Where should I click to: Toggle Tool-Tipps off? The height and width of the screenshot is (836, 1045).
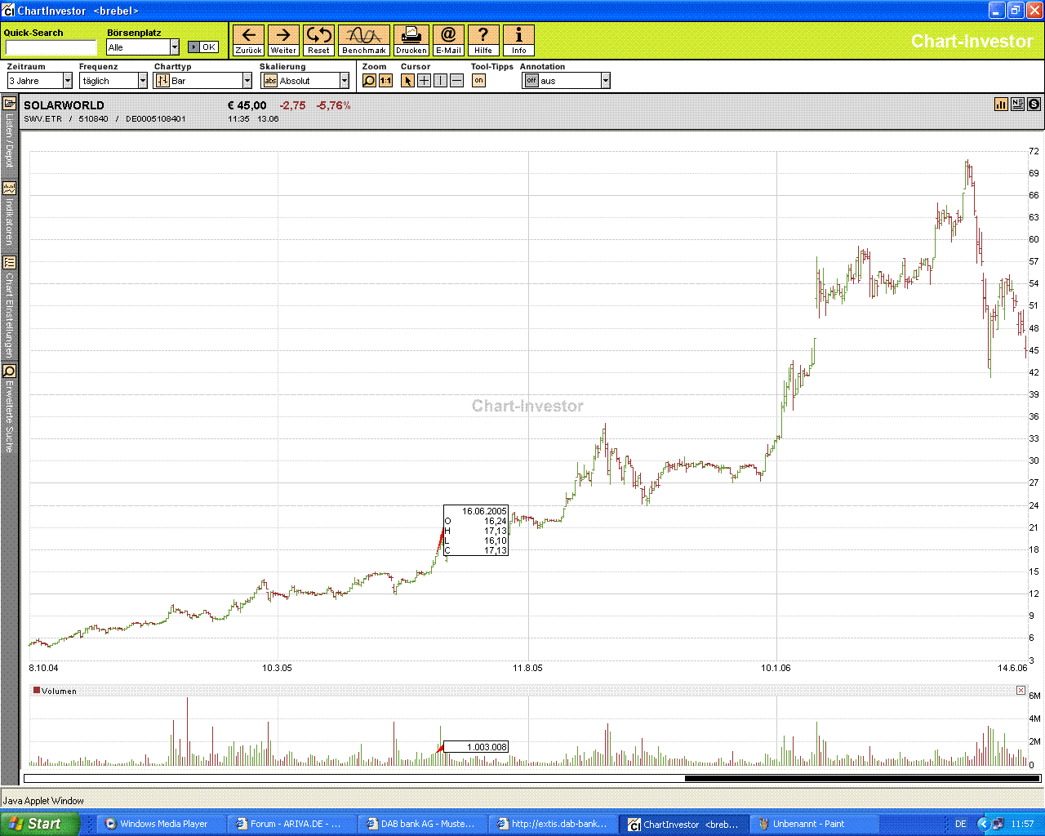(x=478, y=80)
